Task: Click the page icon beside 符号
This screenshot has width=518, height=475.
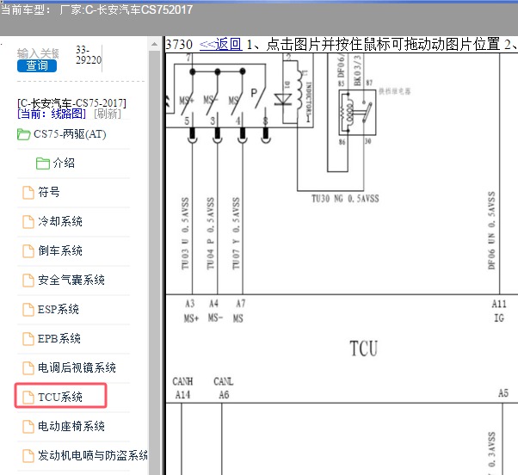Action: [x=28, y=193]
